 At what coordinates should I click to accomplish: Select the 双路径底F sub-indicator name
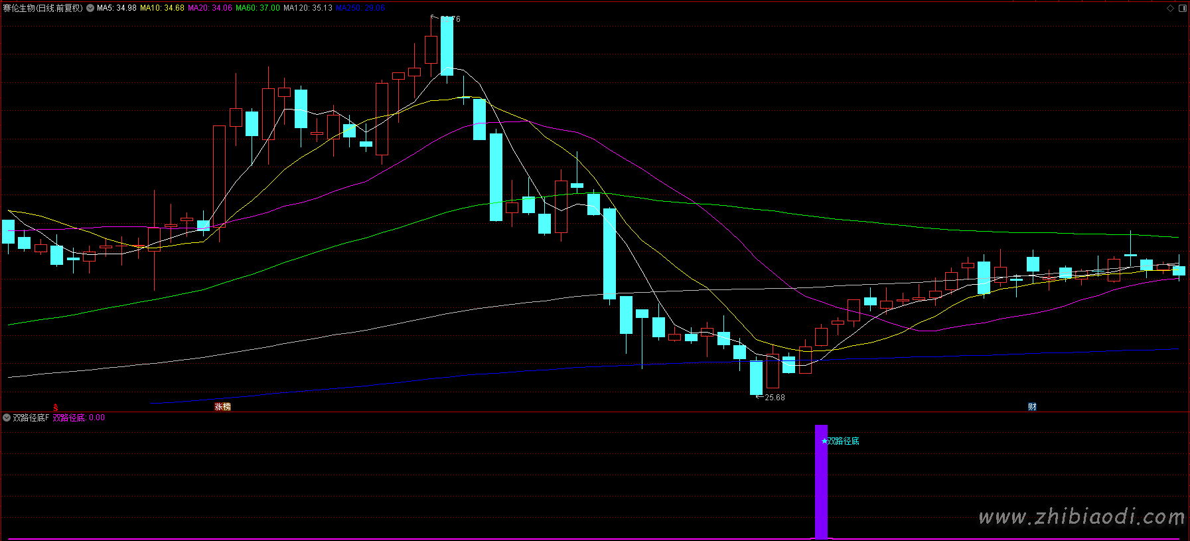click(31, 418)
